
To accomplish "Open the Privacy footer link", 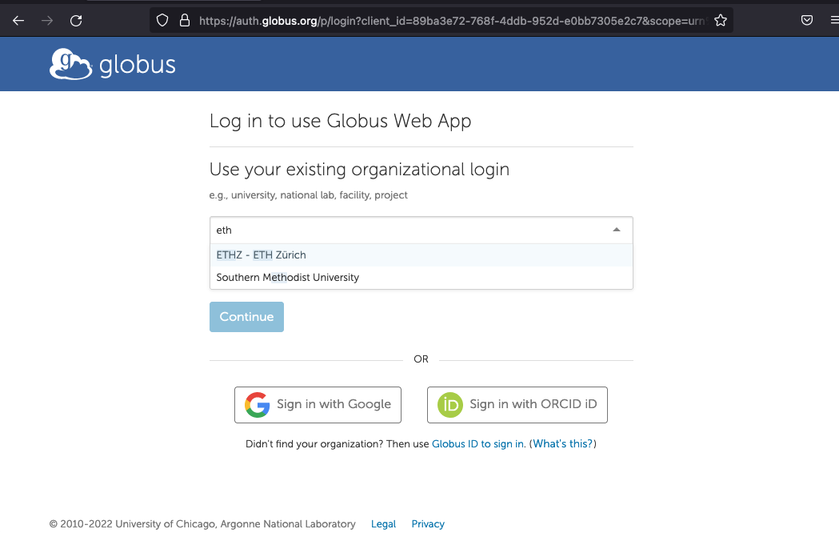I will point(428,524).
